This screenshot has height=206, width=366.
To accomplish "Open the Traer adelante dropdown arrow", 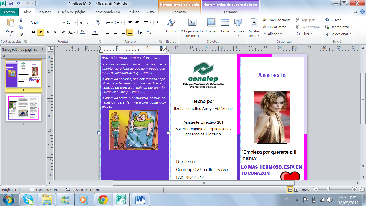I will click(293, 20).
